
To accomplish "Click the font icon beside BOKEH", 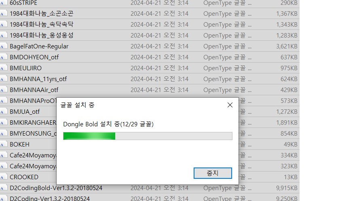I will coord(4,144).
